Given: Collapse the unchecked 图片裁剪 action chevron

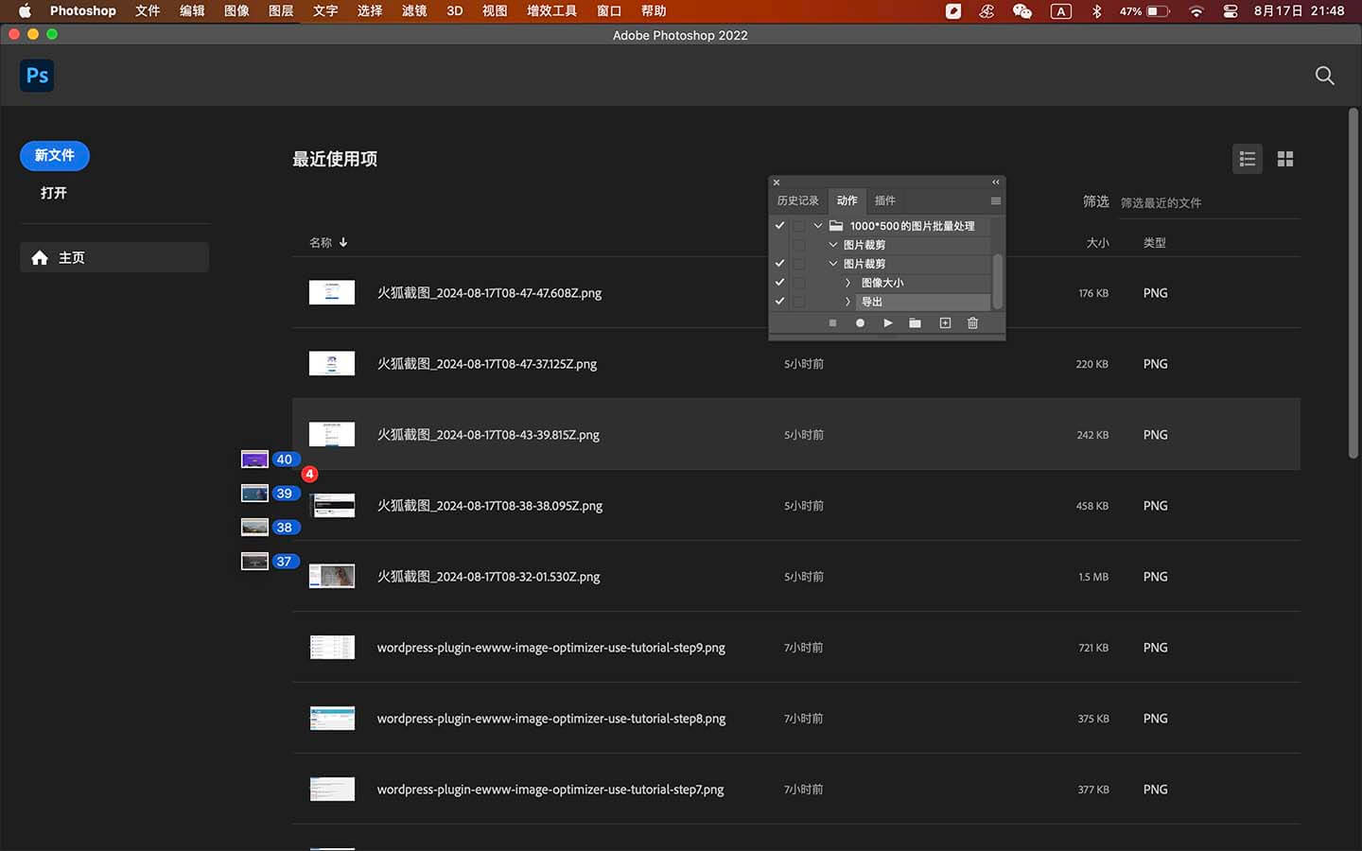Looking at the screenshot, I should [833, 245].
